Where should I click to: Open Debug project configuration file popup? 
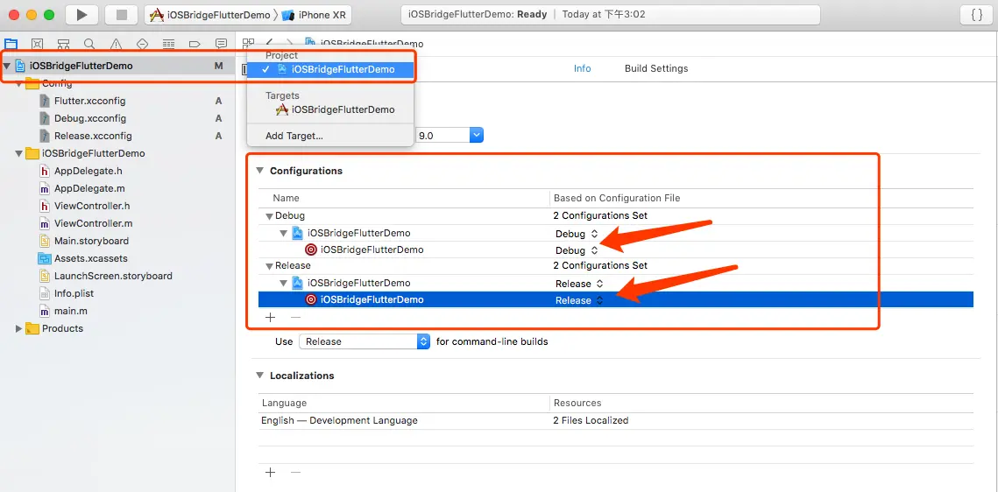click(577, 233)
